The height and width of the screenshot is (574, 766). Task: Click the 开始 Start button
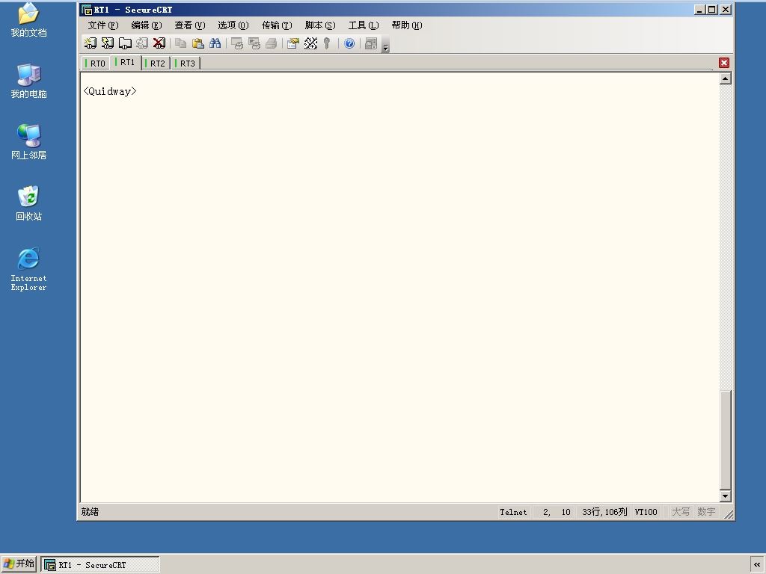point(19,564)
